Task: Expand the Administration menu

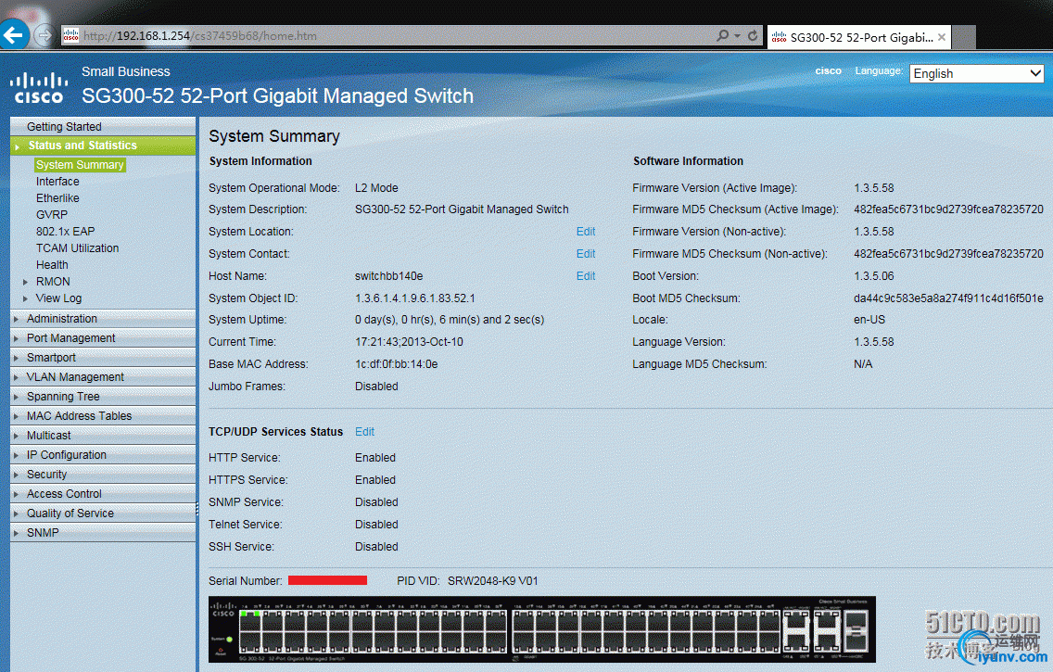Action: 103,318
